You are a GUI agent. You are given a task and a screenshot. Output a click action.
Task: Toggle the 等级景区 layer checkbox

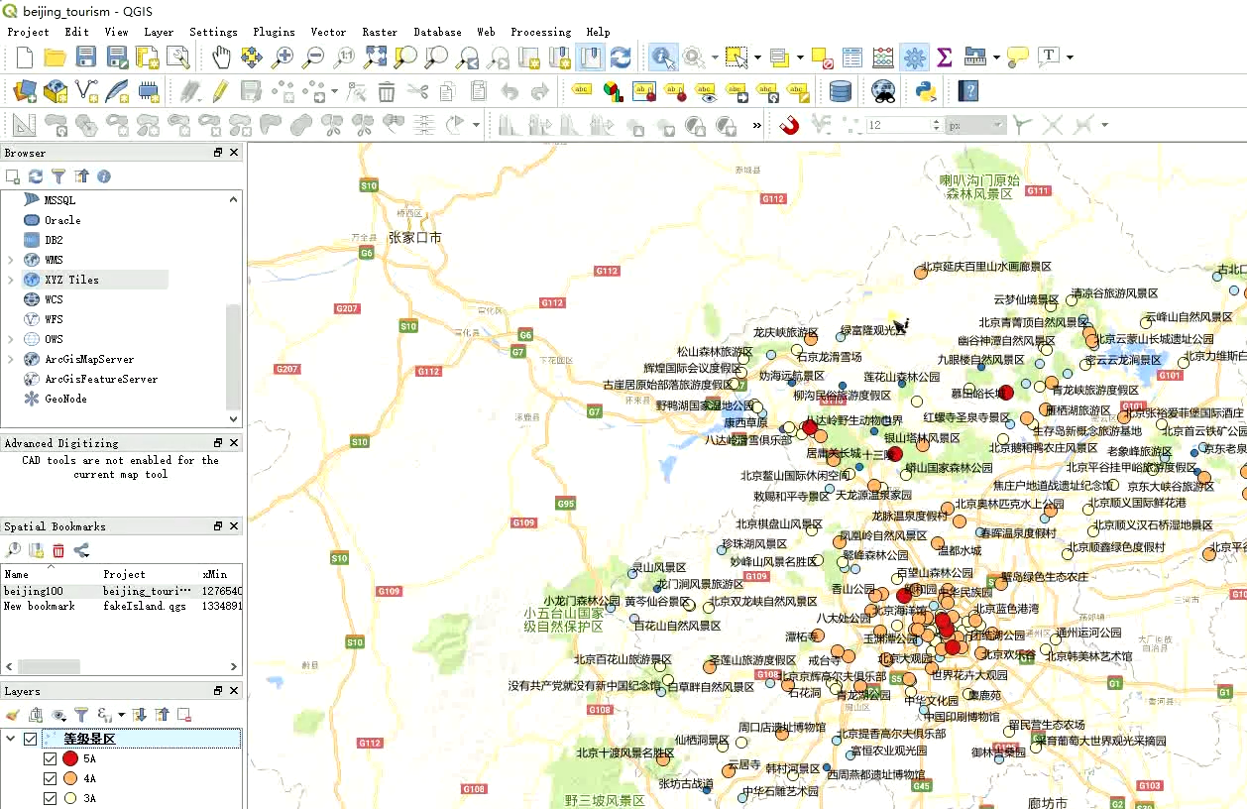[x=31, y=739]
